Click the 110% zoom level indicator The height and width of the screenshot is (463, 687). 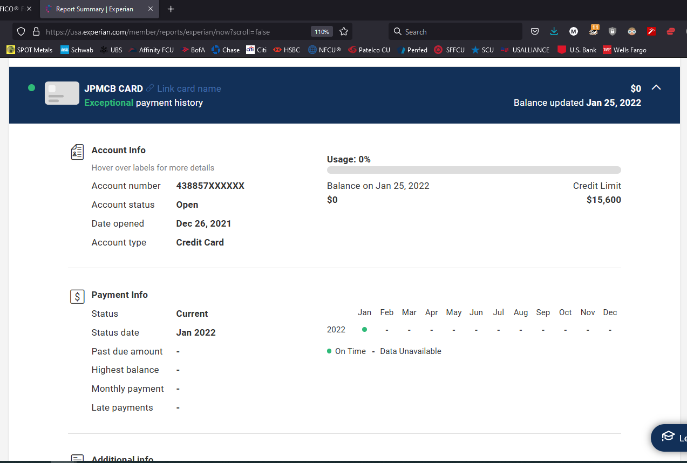322,32
